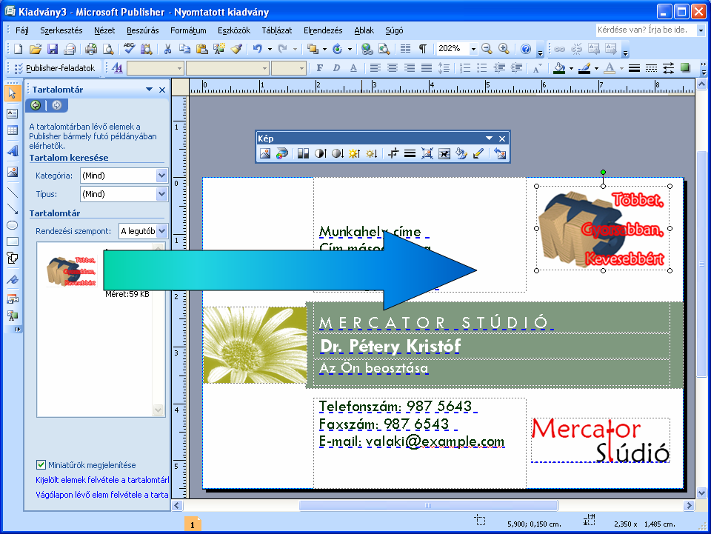Click the Line Color pen swatch
The height and width of the screenshot is (534, 711).
point(585,68)
